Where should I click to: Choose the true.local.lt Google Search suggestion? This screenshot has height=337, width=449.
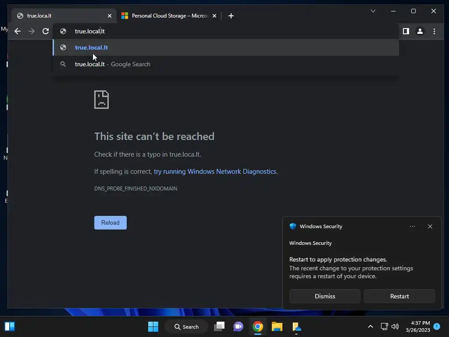[226, 64]
